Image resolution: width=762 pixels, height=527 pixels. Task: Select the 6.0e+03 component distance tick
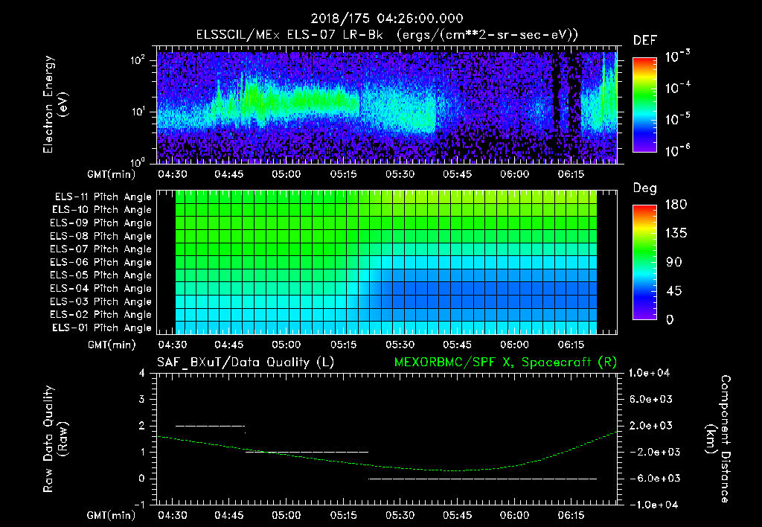pyautogui.click(x=651, y=399)
